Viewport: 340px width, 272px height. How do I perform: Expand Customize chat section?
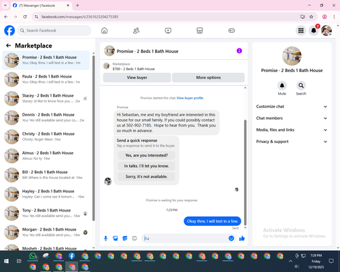point(292,107)
